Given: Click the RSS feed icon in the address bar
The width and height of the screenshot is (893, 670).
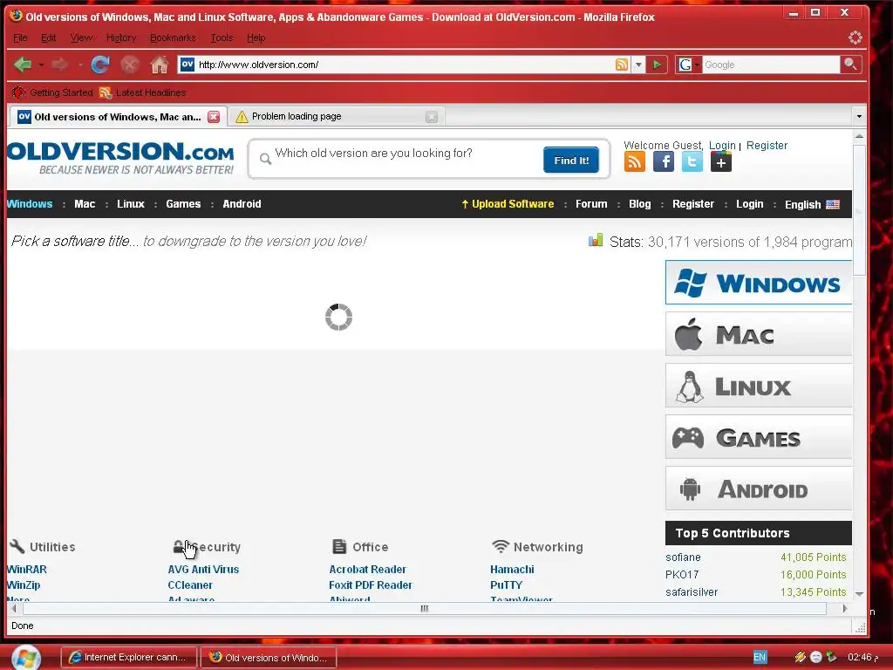Looking at the screenshot, I should pyautogui.click(x=621, y=65).
